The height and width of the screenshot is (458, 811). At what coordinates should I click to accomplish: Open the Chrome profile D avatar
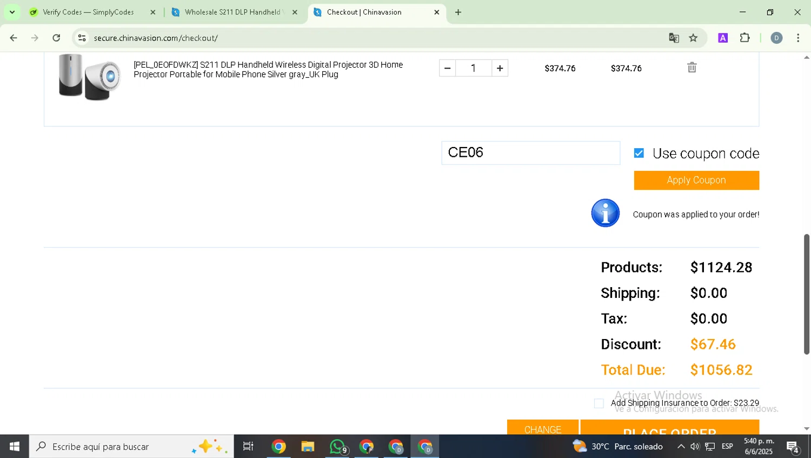[776, 38]
